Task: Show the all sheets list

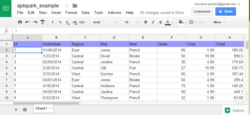Action: click(25, 109)
